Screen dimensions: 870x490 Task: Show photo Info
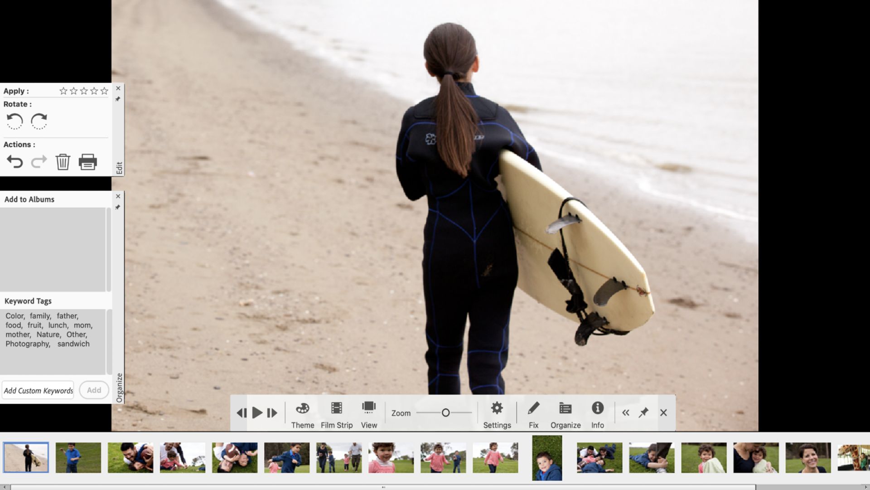pos(597,414)
